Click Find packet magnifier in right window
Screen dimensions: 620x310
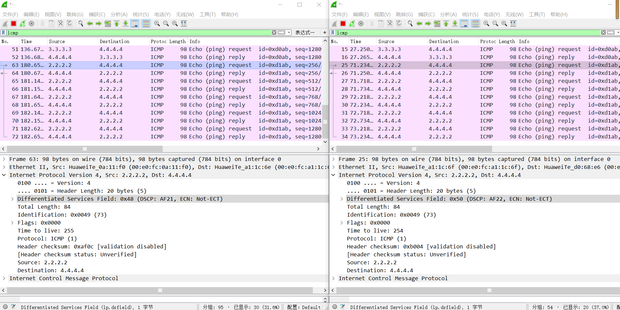410,24
